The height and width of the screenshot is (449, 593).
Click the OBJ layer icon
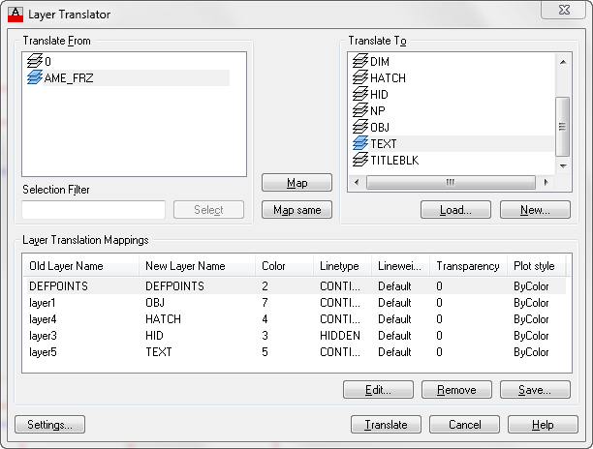360,127
